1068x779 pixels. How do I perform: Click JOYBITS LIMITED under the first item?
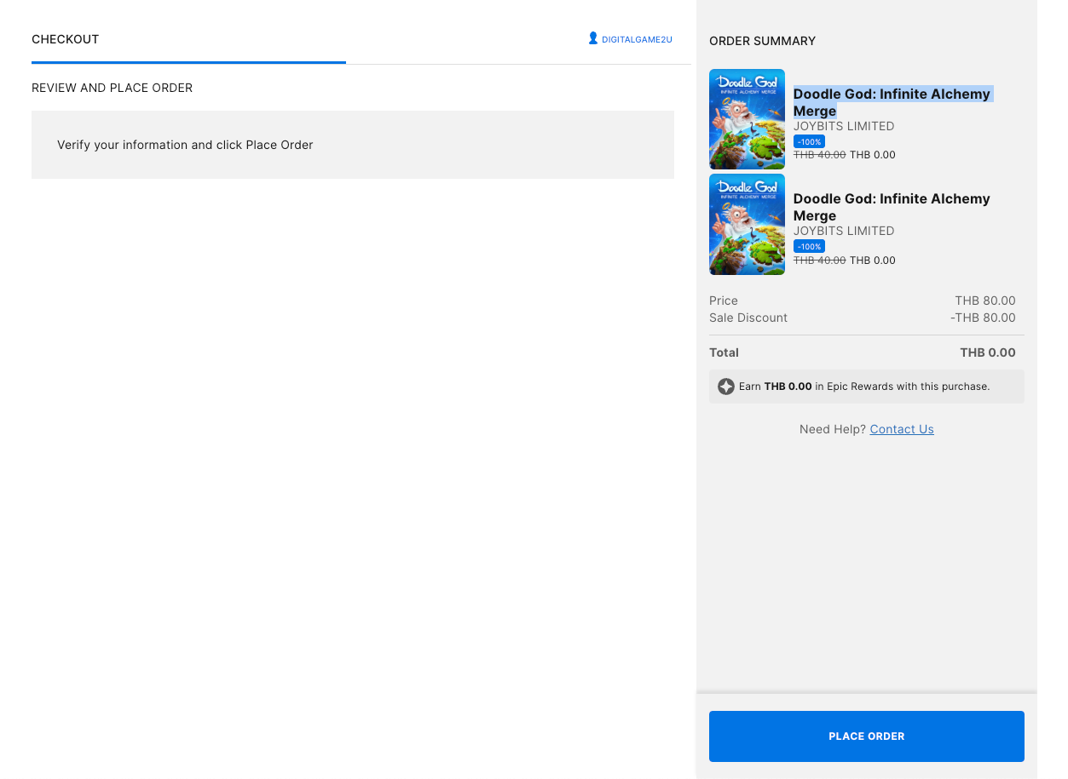(x=844, y=126)
